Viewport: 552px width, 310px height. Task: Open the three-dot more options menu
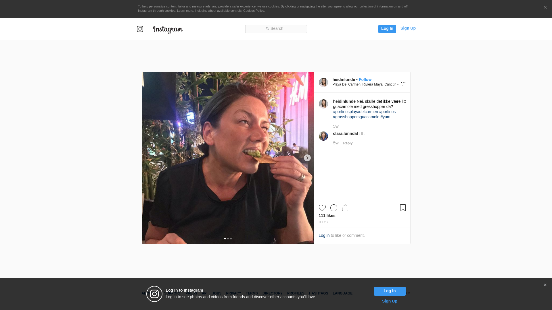403,82
